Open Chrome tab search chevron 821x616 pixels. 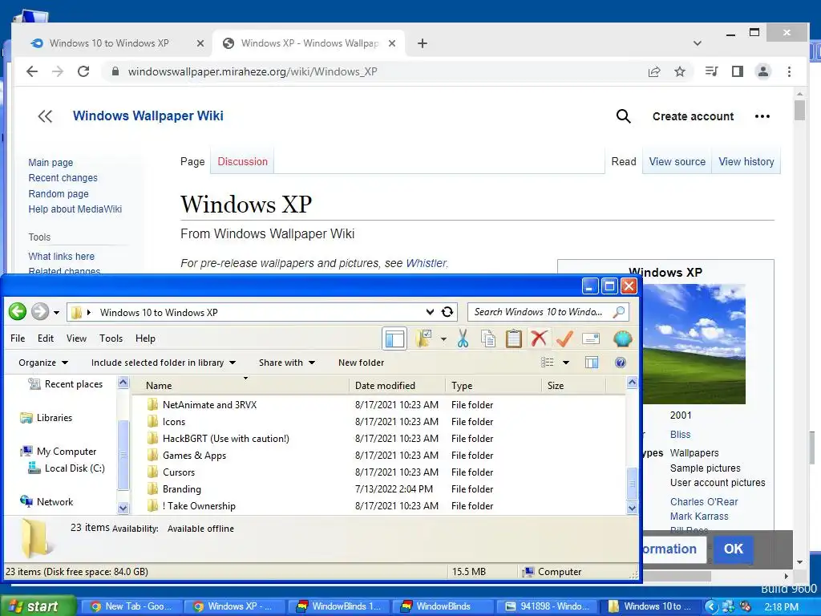697,43
